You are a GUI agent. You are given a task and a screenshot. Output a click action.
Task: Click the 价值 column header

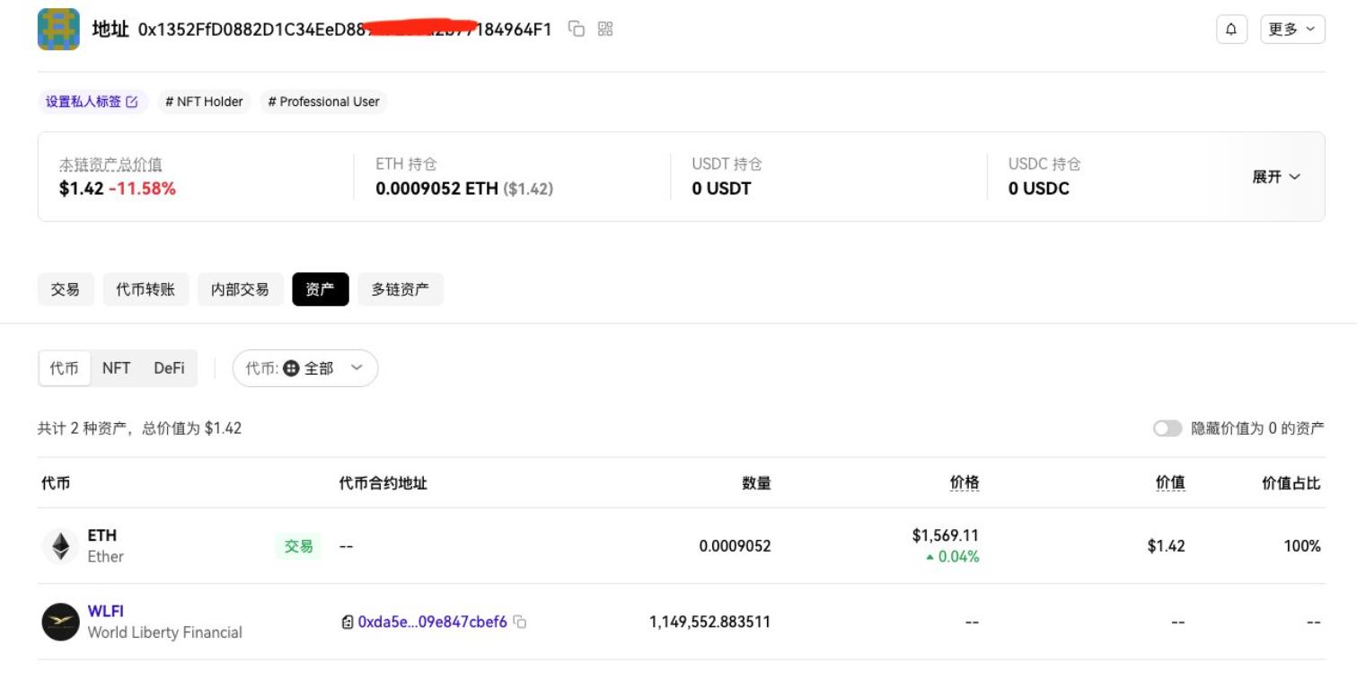click(1170, 483)
